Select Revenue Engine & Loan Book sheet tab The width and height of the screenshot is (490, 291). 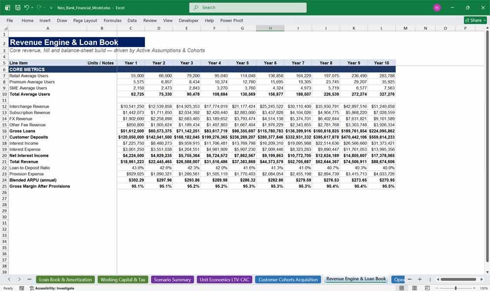(356, 279)
